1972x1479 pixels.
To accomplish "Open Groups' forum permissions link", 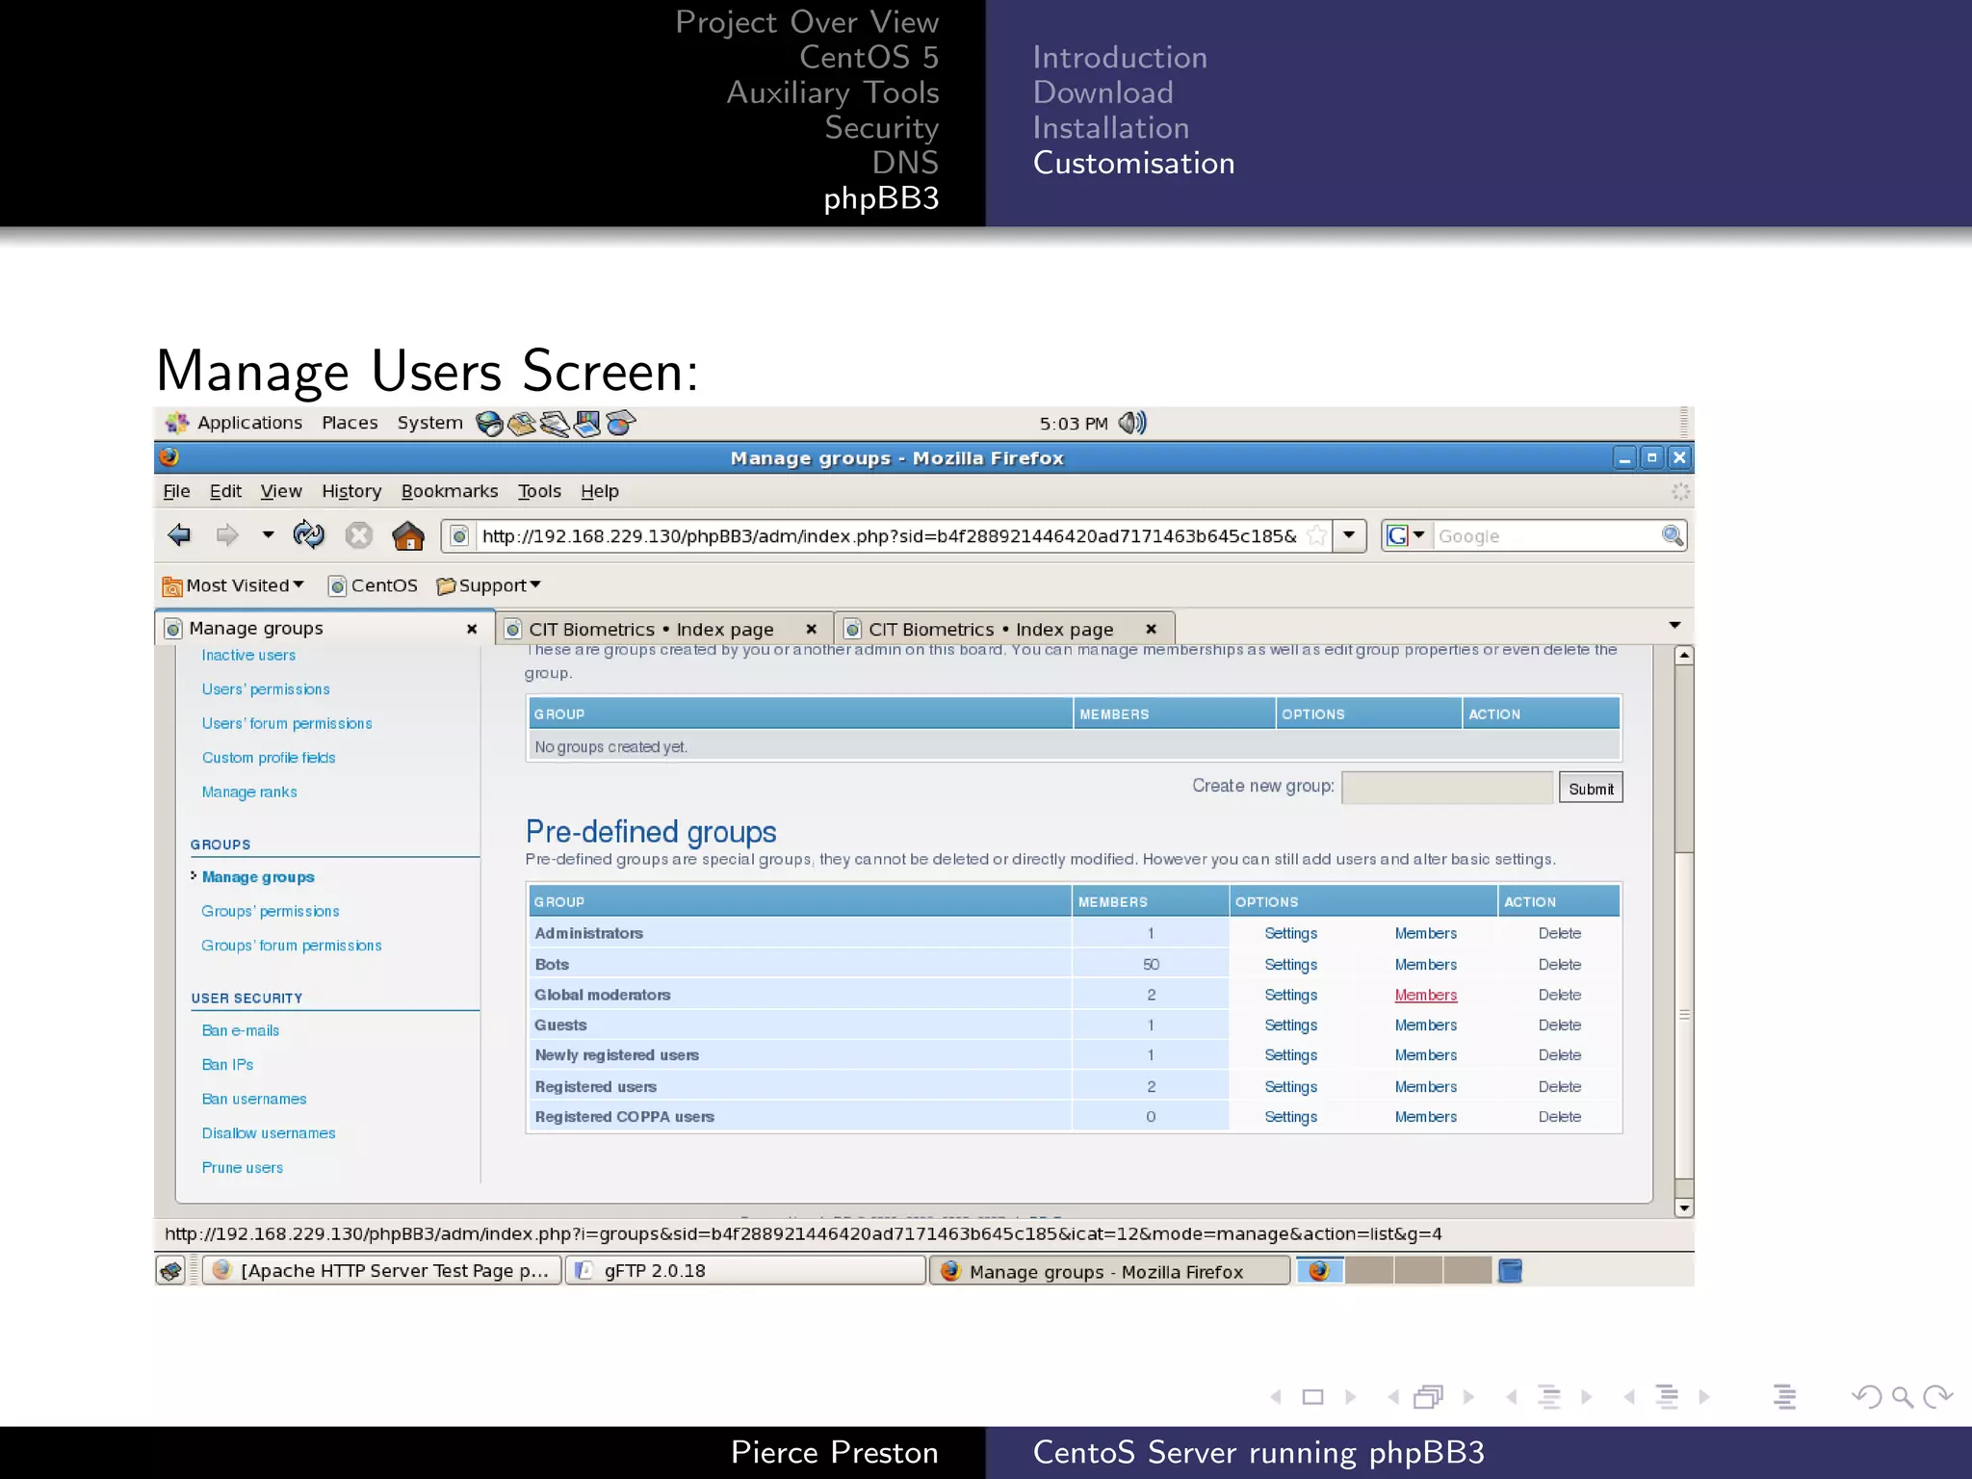I will 292,946.
